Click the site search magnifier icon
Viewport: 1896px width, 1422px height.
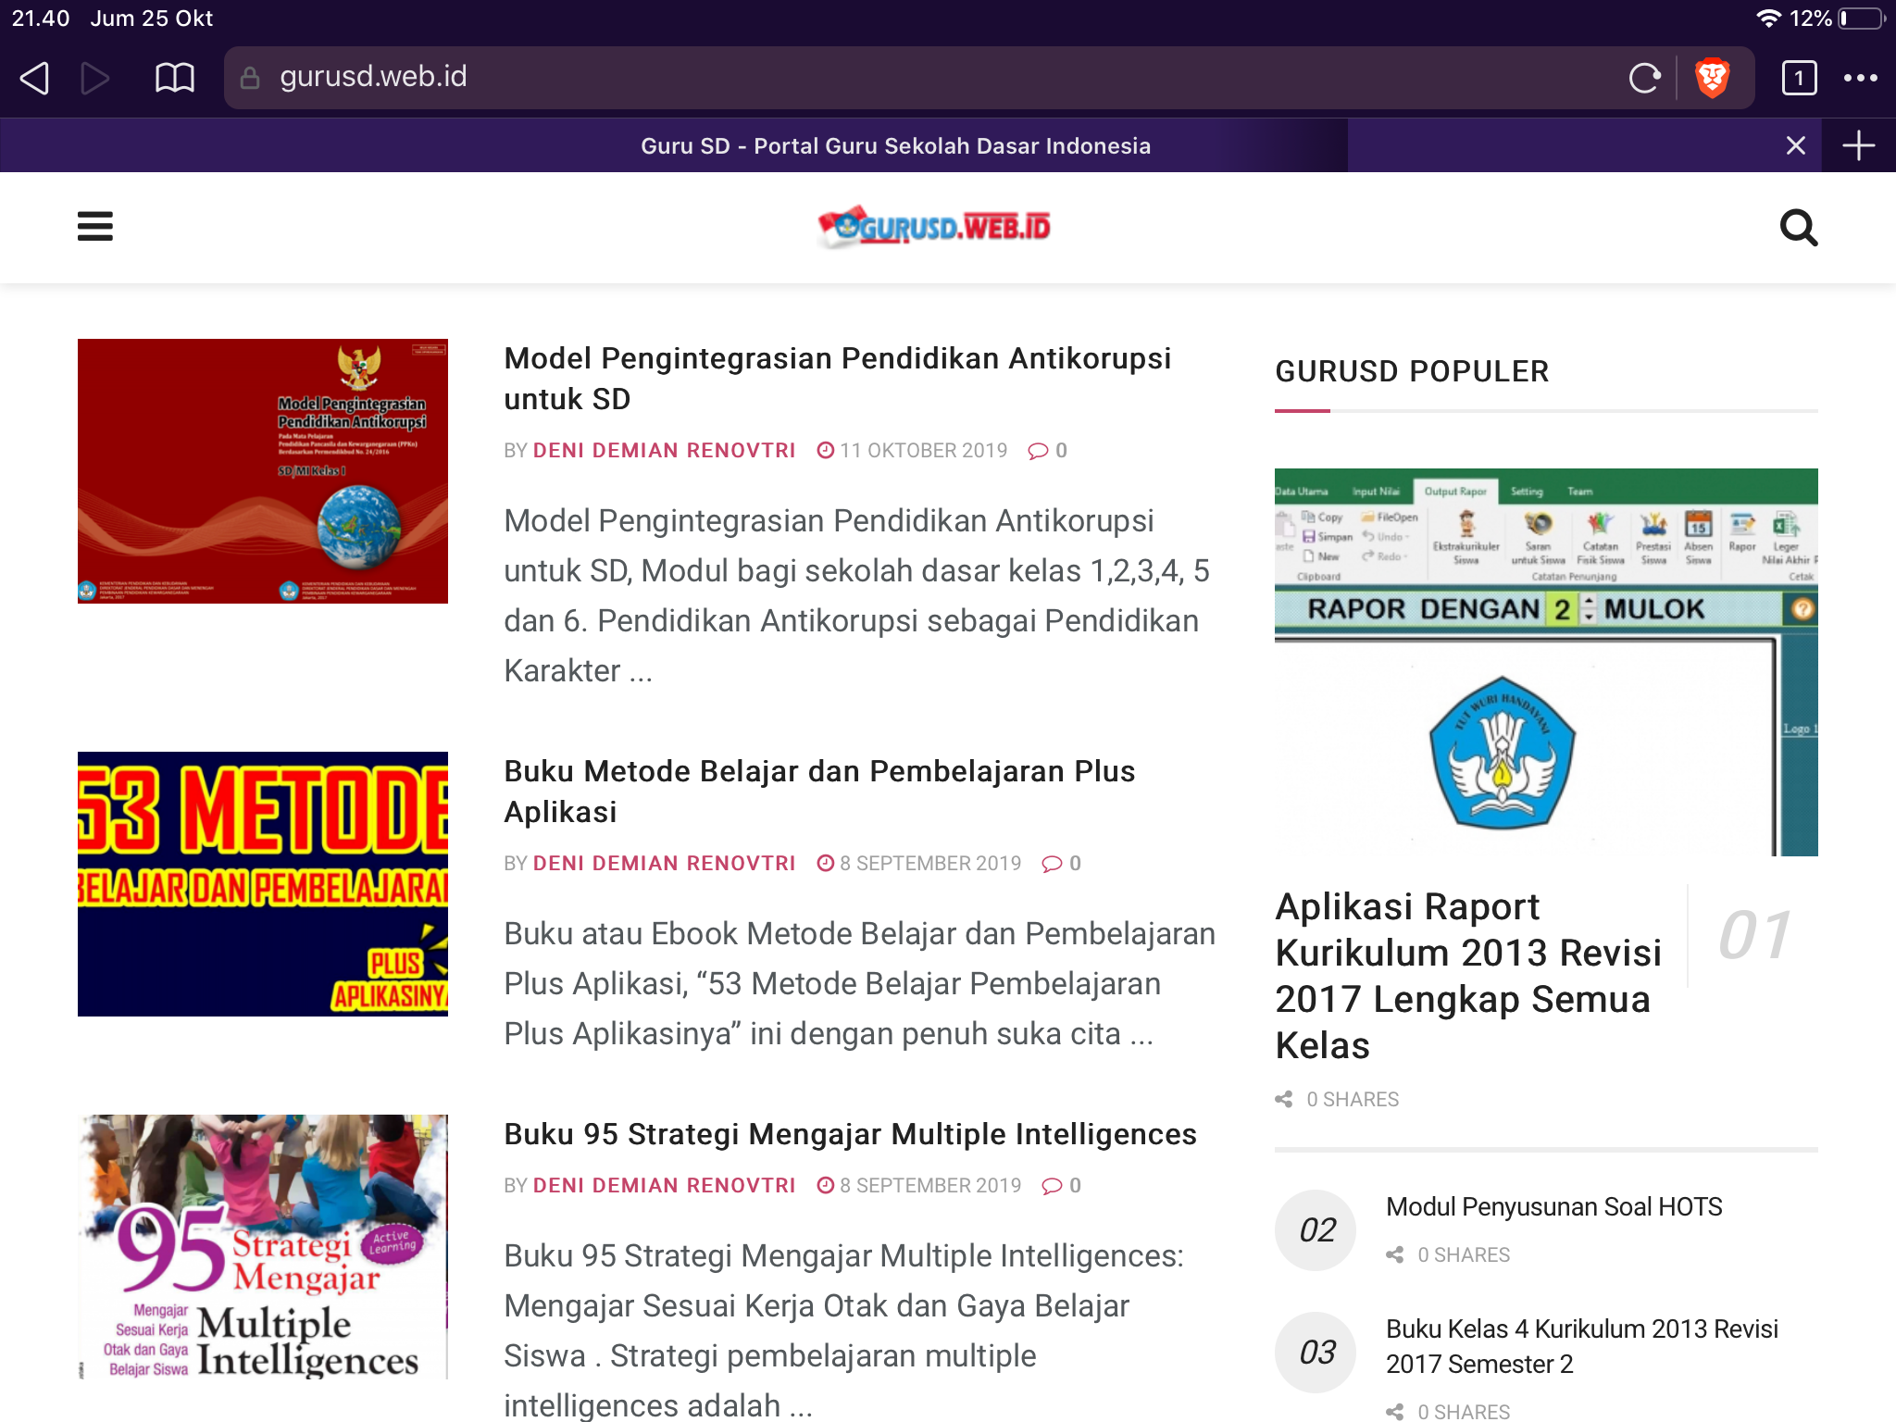point(1798,228)
